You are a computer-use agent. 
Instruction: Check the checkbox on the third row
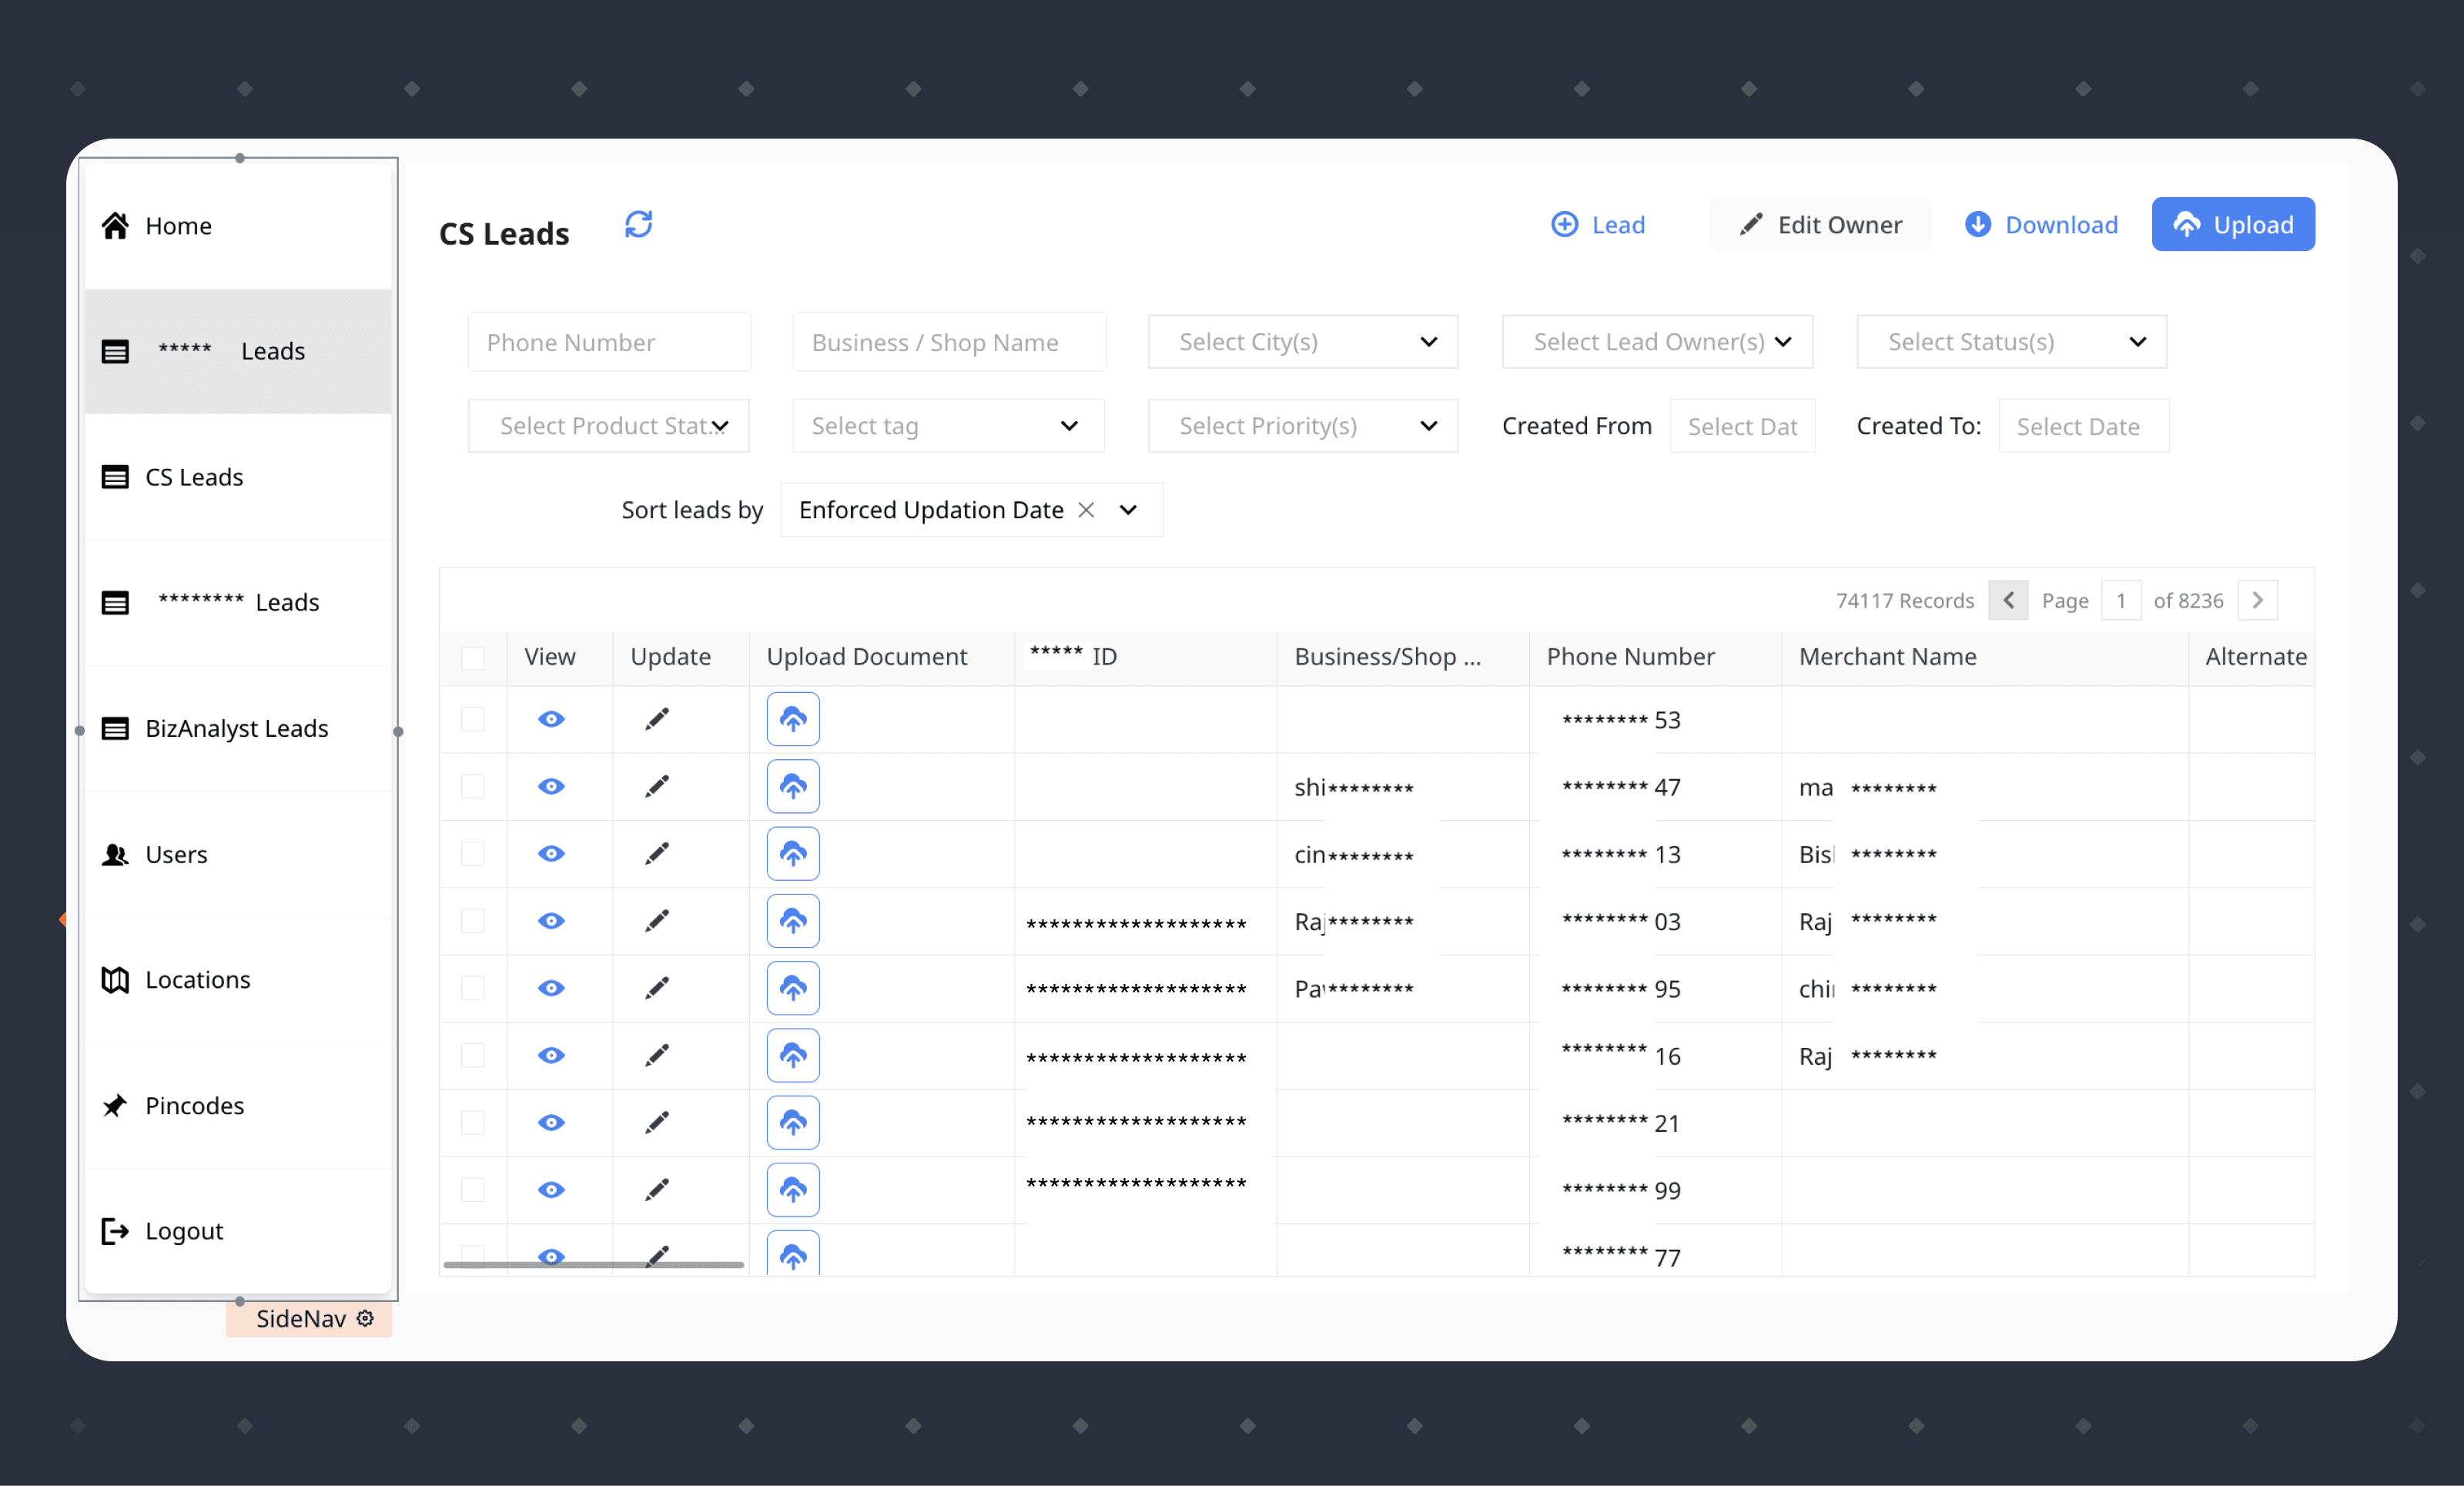473,855
